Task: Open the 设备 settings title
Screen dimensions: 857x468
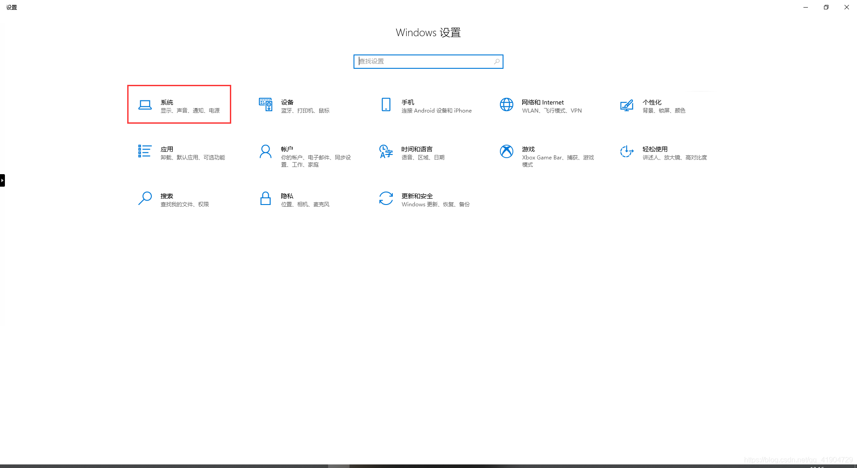Action: point(287,102)
